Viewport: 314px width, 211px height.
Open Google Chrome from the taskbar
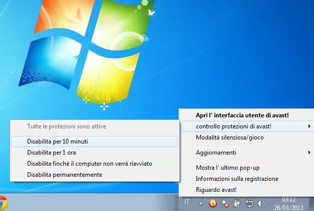[x=3, y=203]
